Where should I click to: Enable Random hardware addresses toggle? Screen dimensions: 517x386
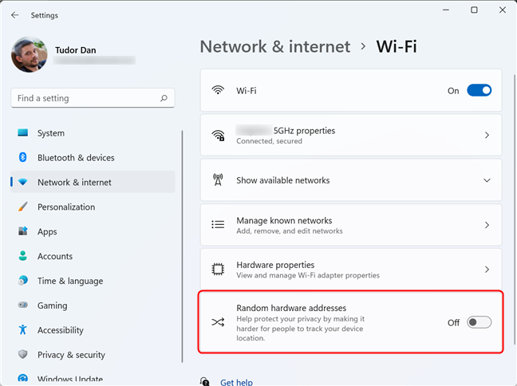(479, 322)
